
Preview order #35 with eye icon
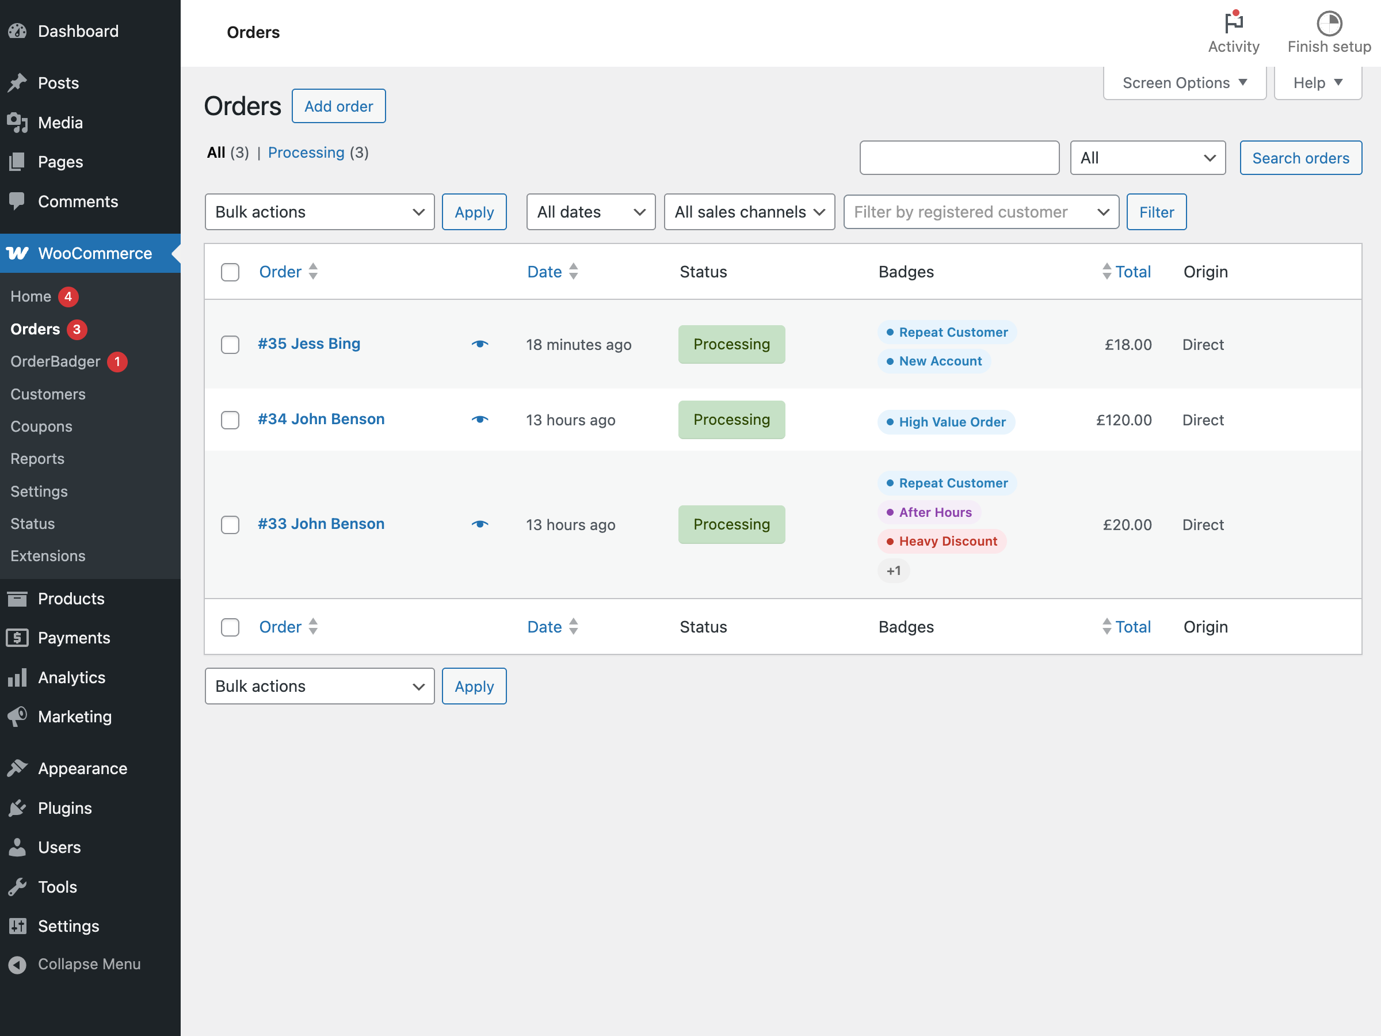click(479, 344)
